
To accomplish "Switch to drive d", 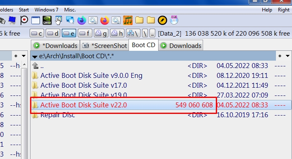I will 53,34.
